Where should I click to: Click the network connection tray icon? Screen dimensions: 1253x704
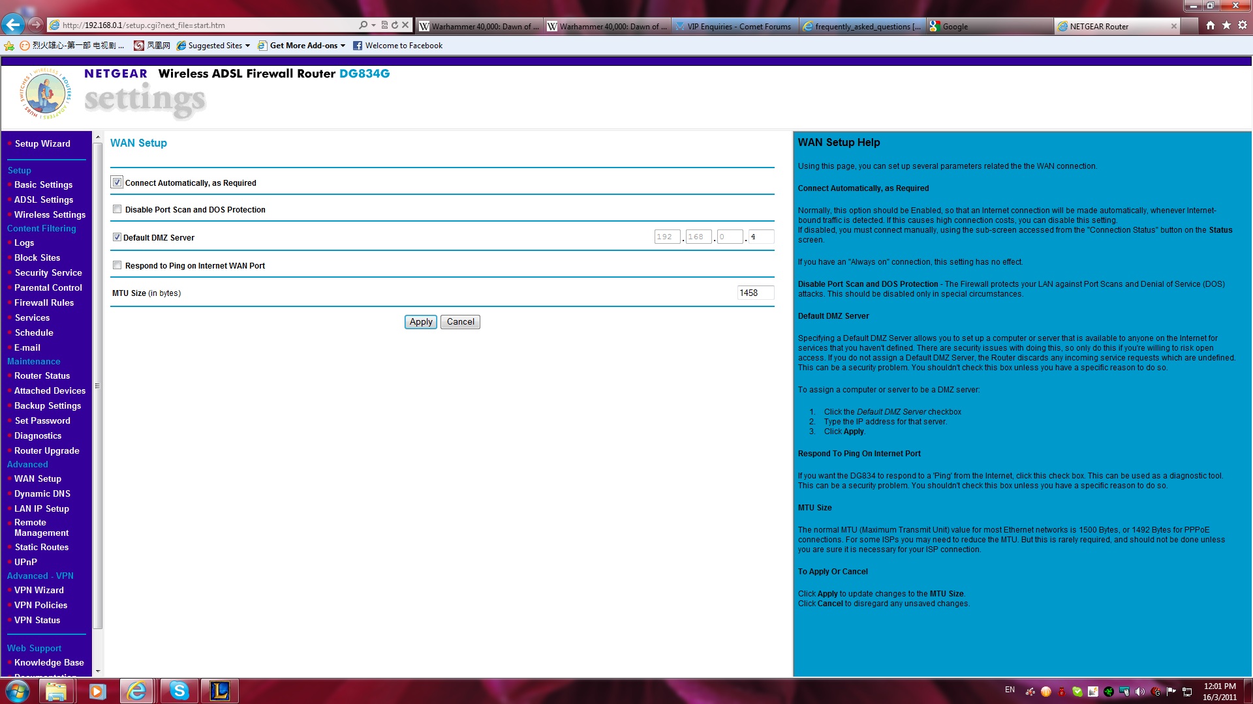point(1187,692)
